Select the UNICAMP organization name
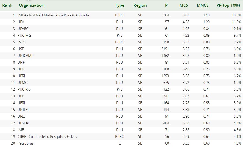Viewport: 243px width, 147px height. click(25, 56)
